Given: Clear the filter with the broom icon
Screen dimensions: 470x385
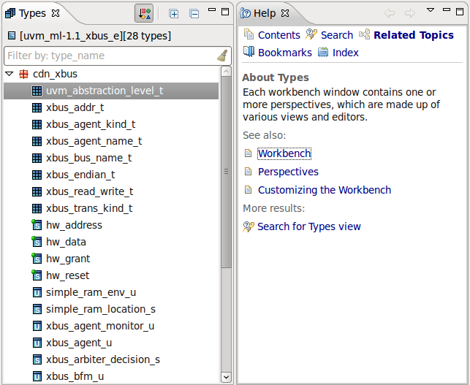Looking at the screenshot, I should point(222,56).
